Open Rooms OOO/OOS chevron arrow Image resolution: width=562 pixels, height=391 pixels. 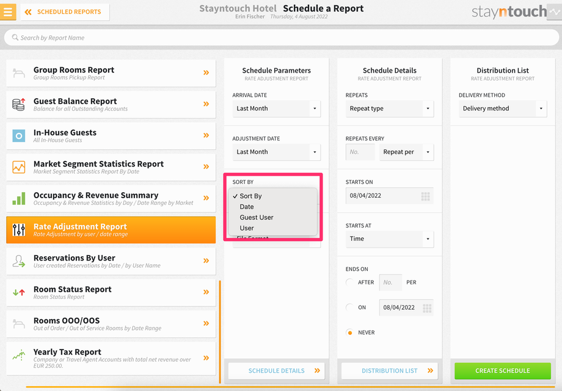point(206,323)
